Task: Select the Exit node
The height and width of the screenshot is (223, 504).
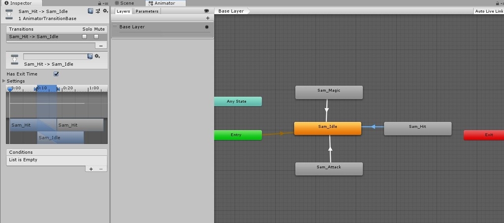Action: point(484,135)
